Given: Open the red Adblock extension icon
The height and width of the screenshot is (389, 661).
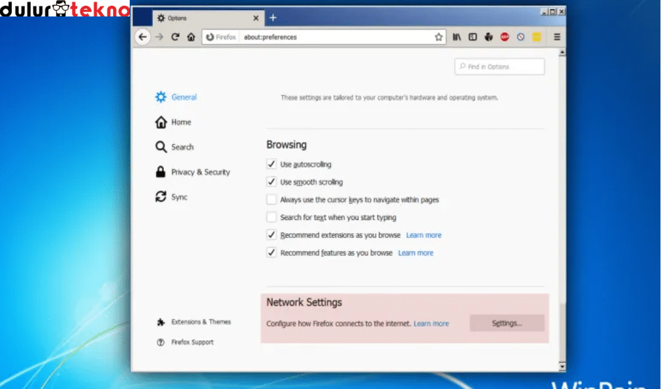Looking at the screenshot, I should click(504, 37).
